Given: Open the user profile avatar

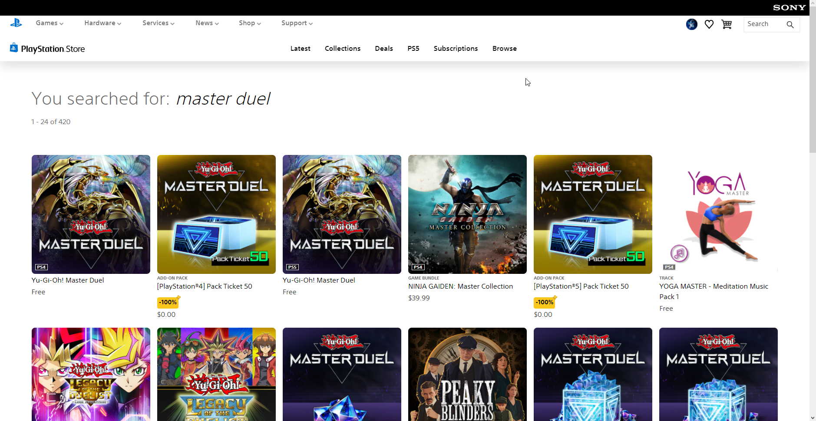Looking at the screenshot, I should tap(691, 24).
